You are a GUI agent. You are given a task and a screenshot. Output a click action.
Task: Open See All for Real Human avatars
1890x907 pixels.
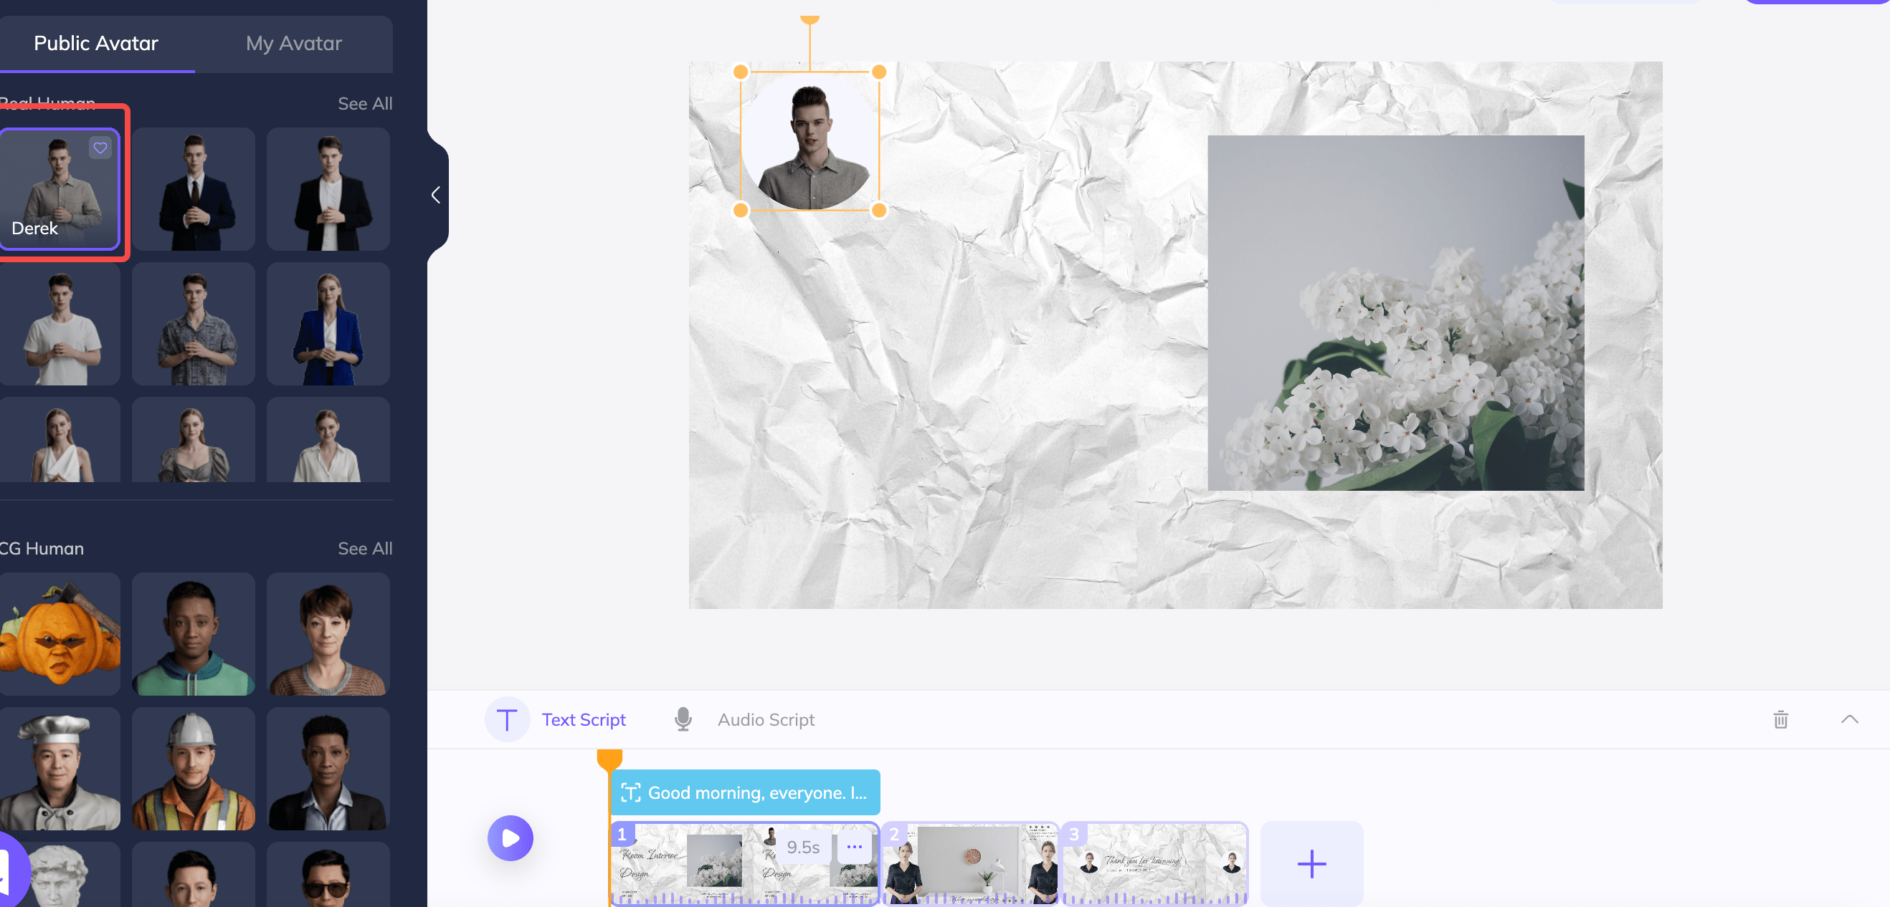click(365, 103)
